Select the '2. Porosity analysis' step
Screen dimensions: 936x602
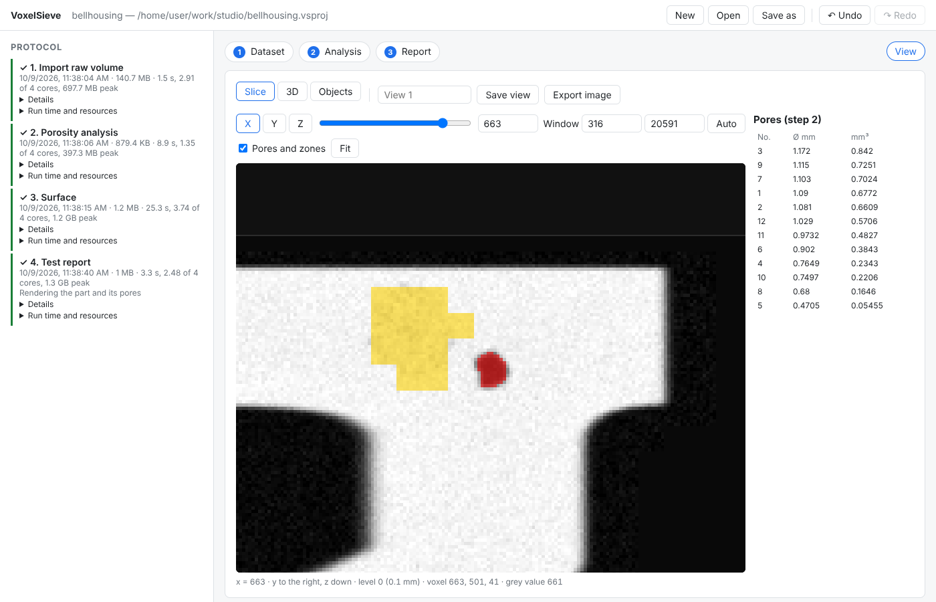tap(74, 132)
